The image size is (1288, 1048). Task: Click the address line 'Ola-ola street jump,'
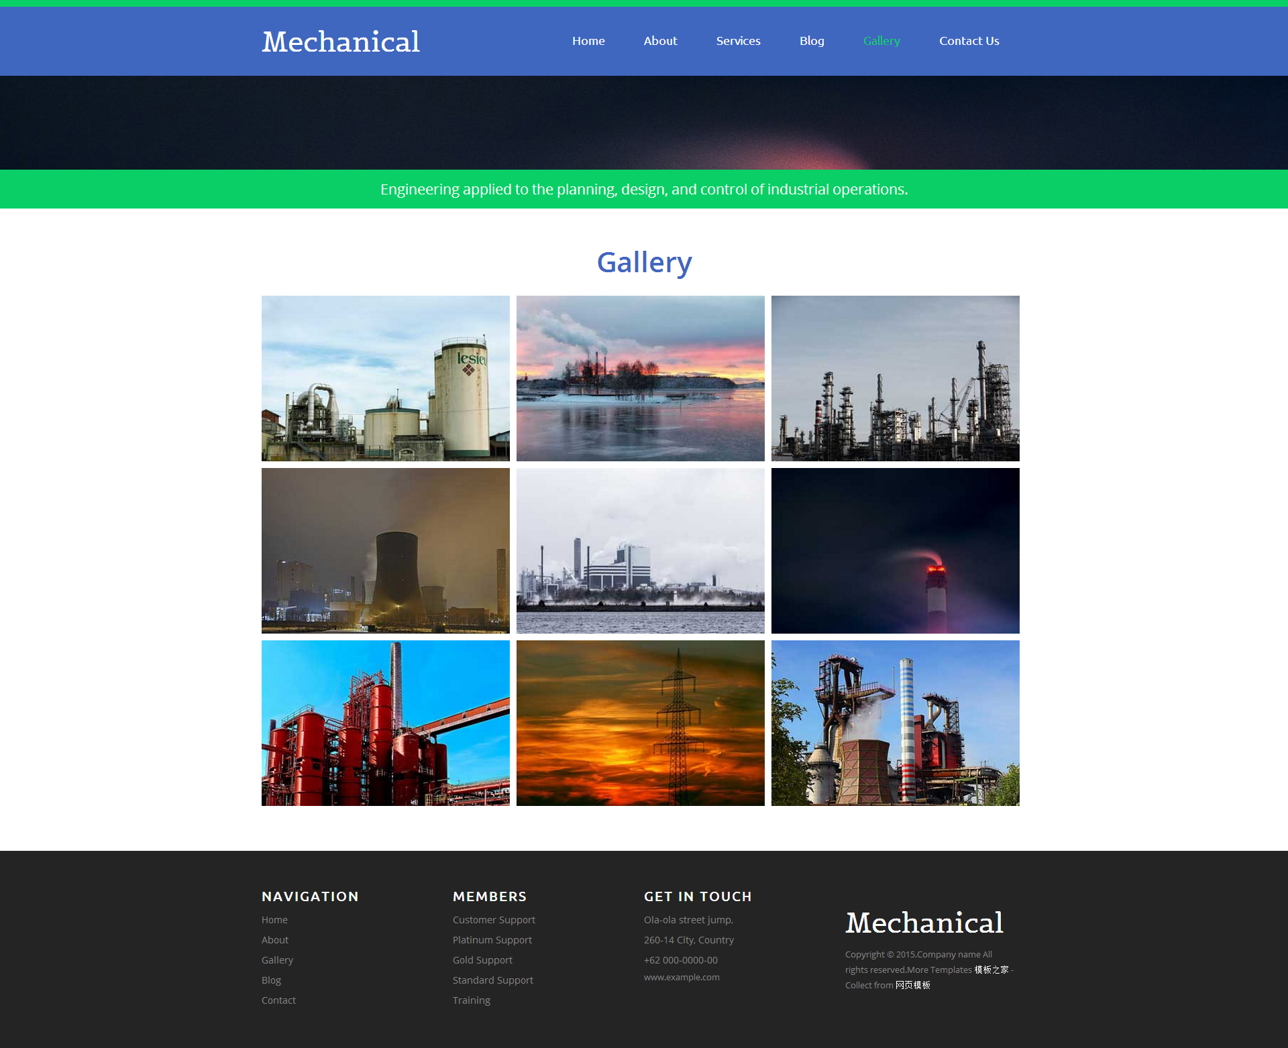[x=688, y=920]
